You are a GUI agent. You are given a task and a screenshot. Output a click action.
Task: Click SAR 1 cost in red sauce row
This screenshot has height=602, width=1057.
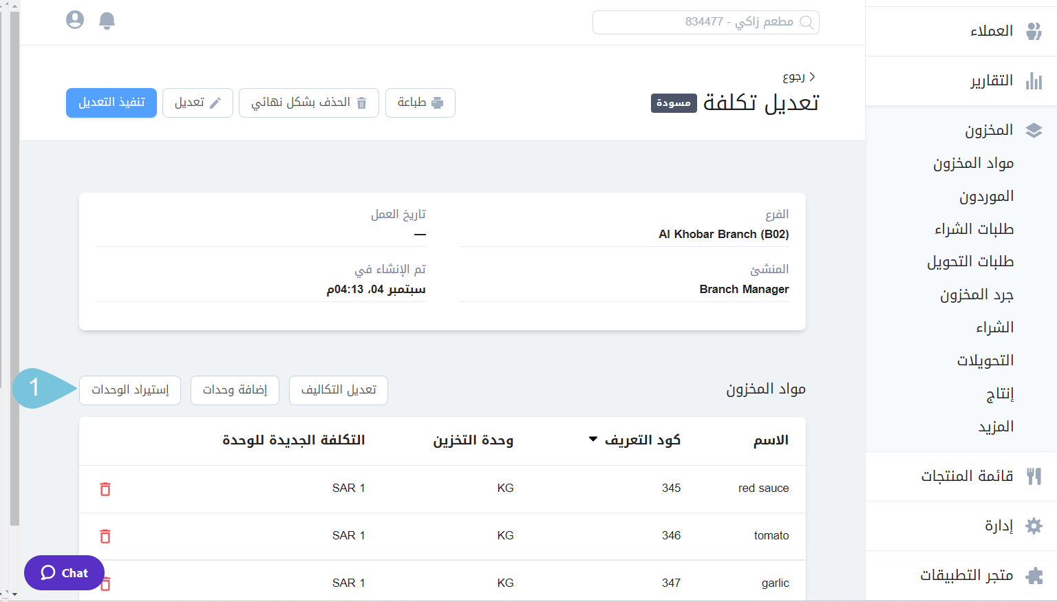(x=348, y=488)
